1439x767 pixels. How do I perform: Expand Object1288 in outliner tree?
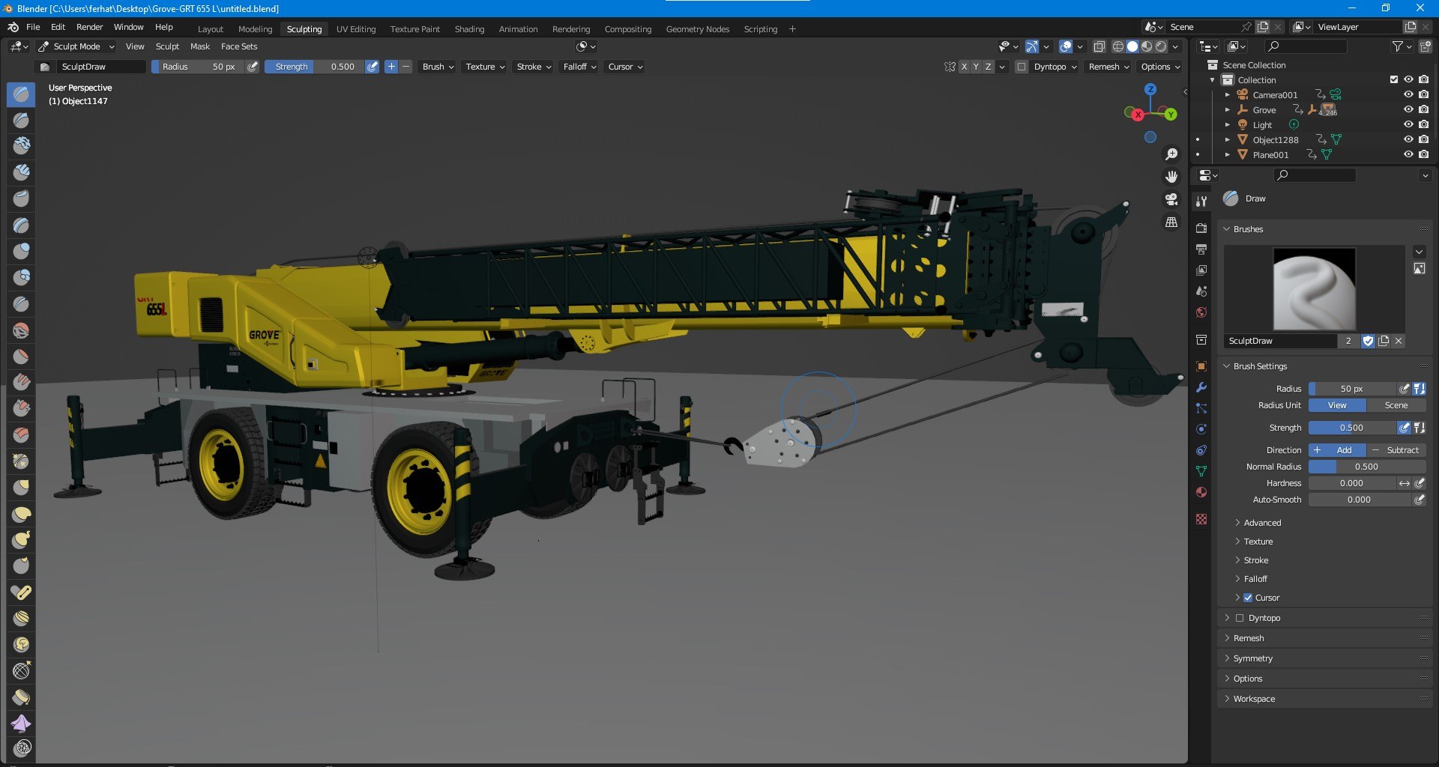click(1228, 139)
